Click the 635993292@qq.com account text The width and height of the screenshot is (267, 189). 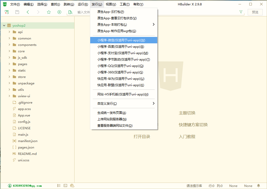[x=27, y=186]
